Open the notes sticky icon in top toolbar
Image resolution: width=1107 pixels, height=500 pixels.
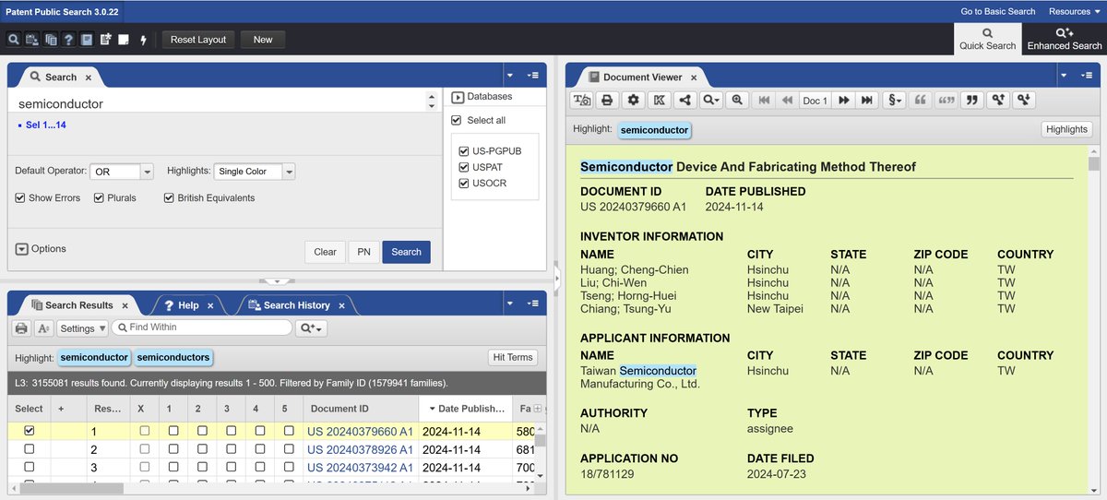(x=124, y=40)
